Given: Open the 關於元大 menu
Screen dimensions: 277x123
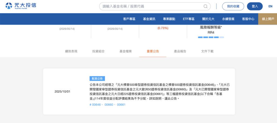Looking at the screenshot, I should pos(208,19).
